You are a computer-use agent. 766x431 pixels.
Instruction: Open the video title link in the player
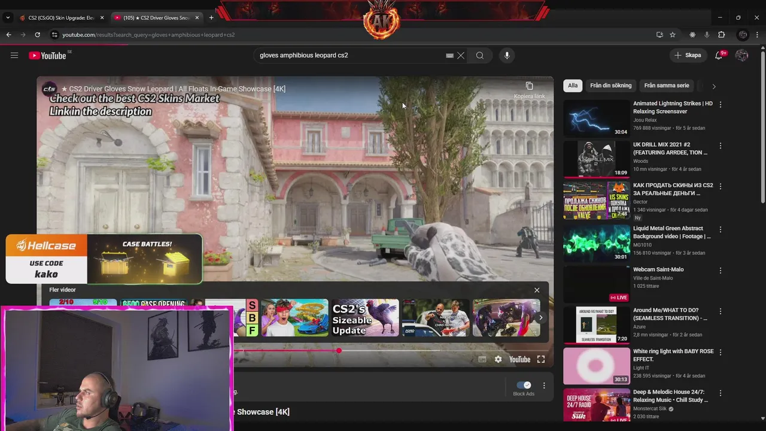pyautogui.click(x=174, y=89)
